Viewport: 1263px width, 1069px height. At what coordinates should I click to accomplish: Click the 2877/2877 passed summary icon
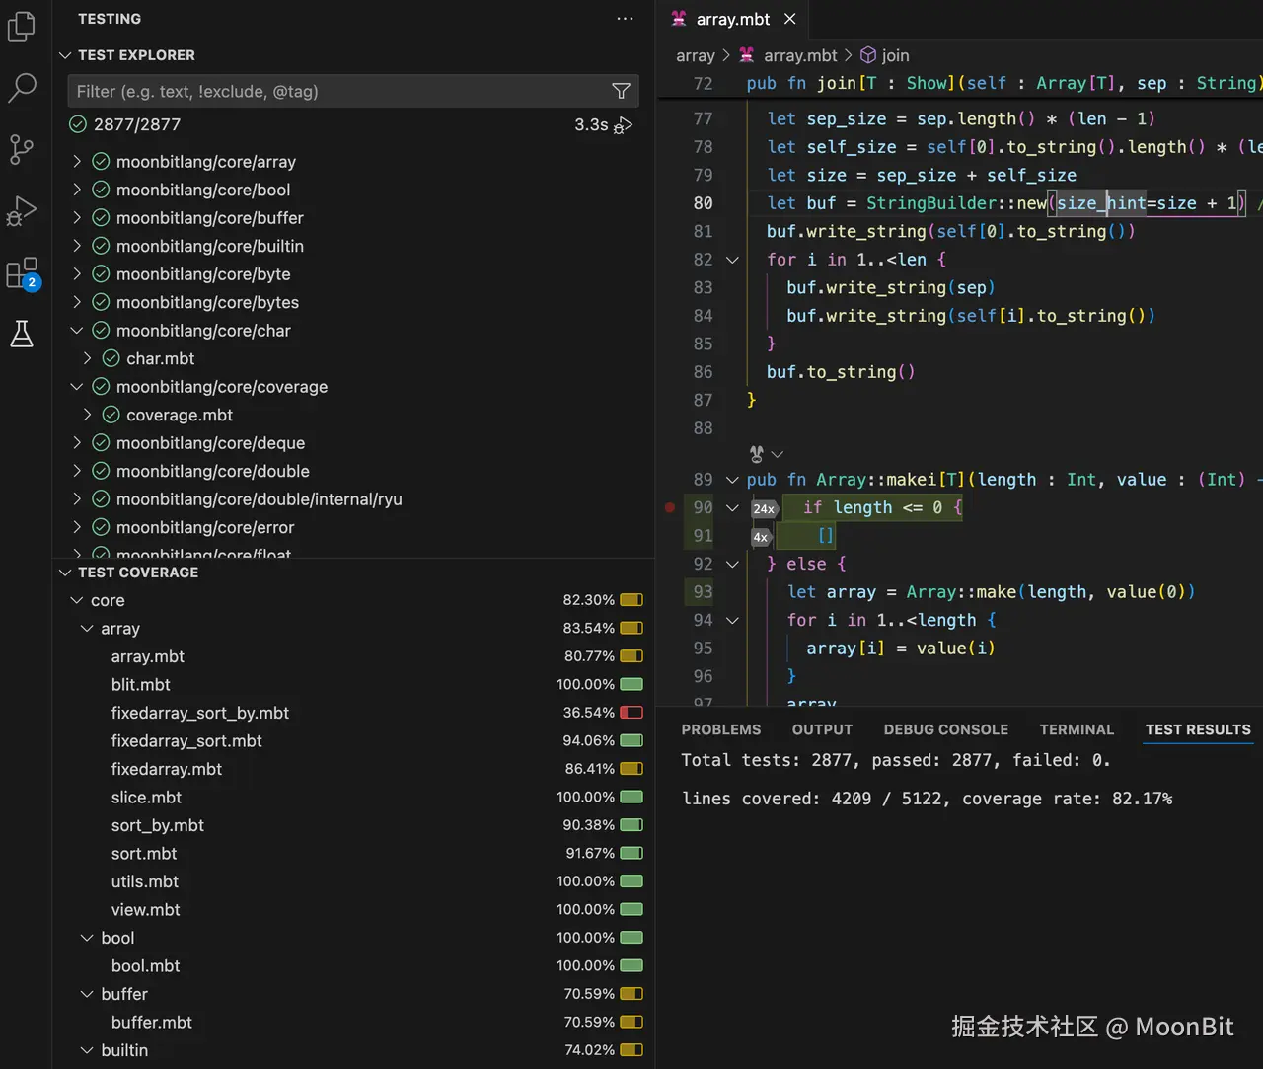[78, 124]
